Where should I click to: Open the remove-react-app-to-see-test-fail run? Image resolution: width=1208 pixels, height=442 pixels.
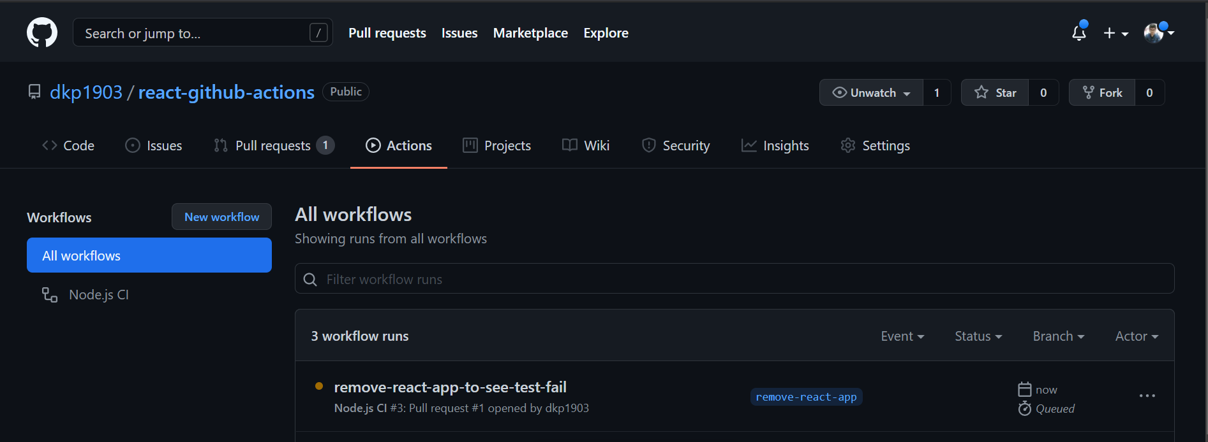(x=451, y=387)
